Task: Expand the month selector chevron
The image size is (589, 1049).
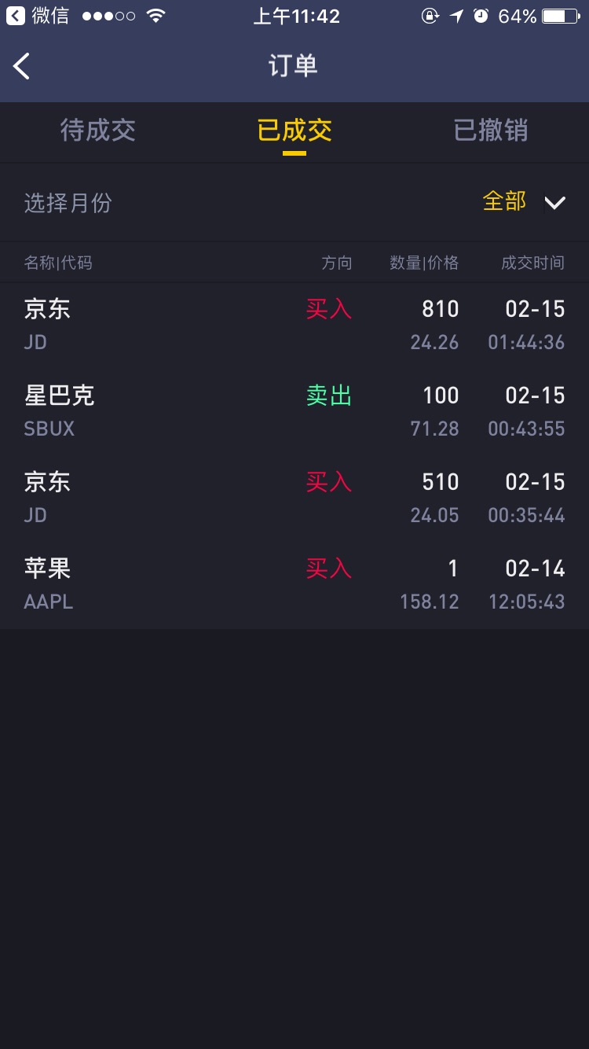Action: coord(554,203)
